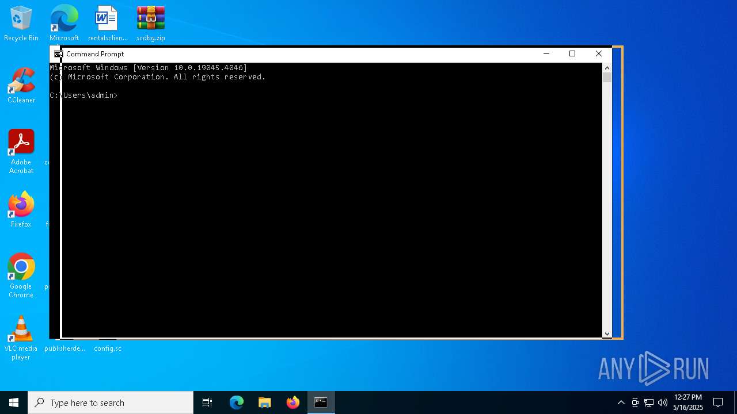The width and height of the screenshot is (737, 414).
Task: Show hidden system tray icons
Action: 621,402
